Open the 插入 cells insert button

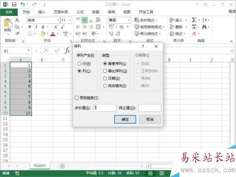coord(178,20)
